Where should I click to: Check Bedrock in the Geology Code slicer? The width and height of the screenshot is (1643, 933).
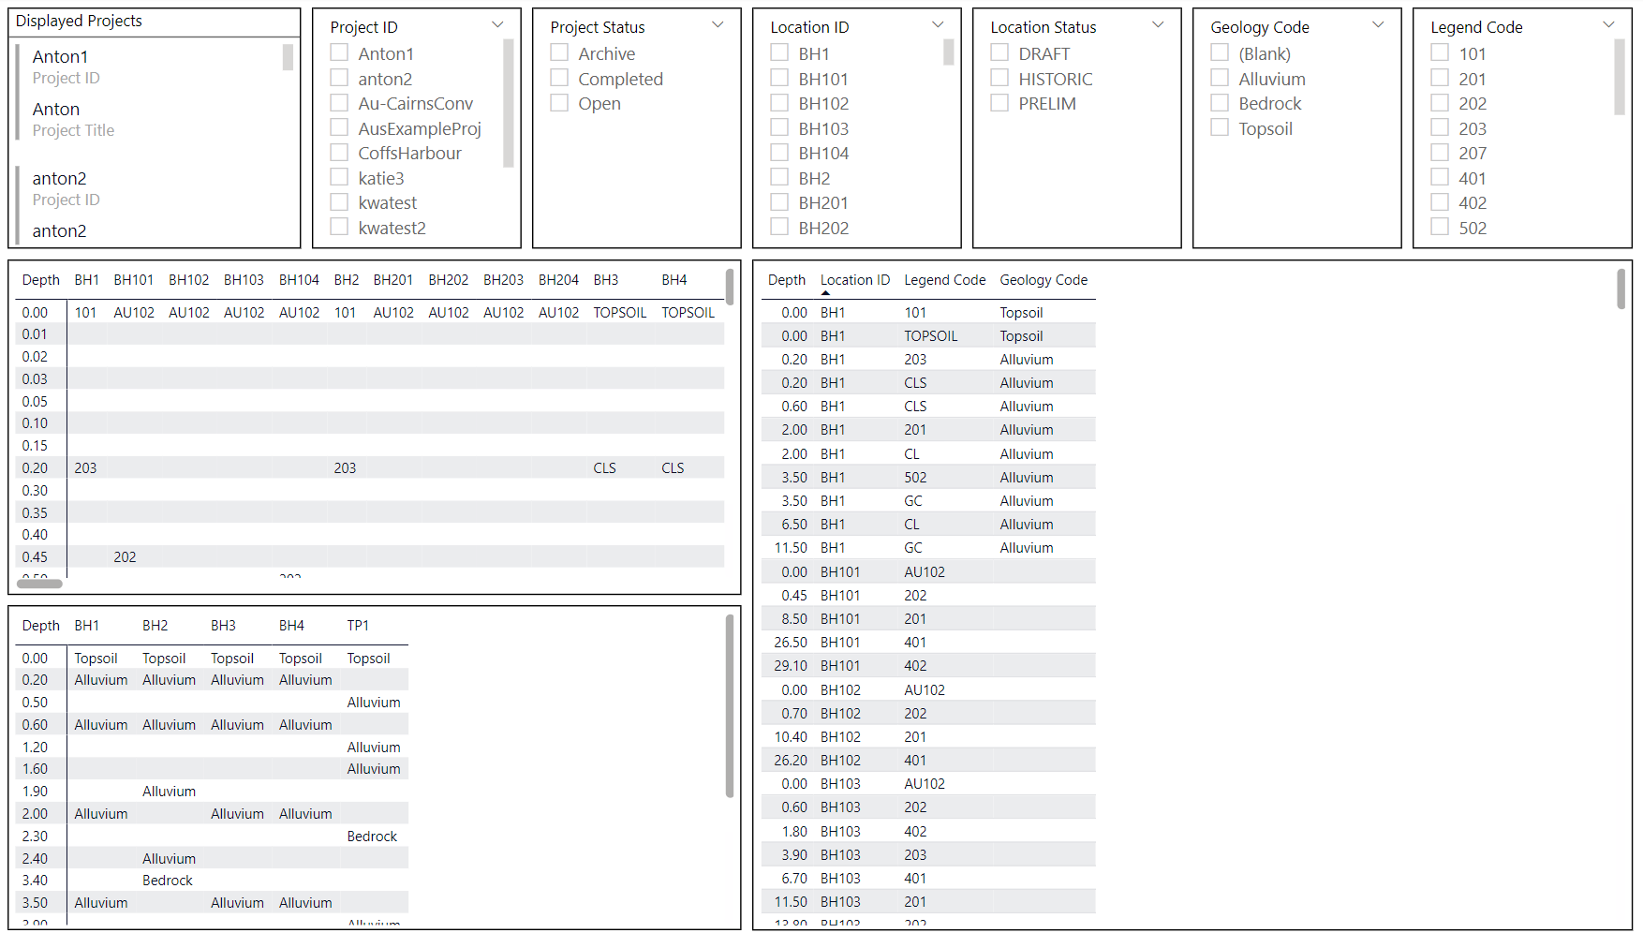click(1220, 103)
